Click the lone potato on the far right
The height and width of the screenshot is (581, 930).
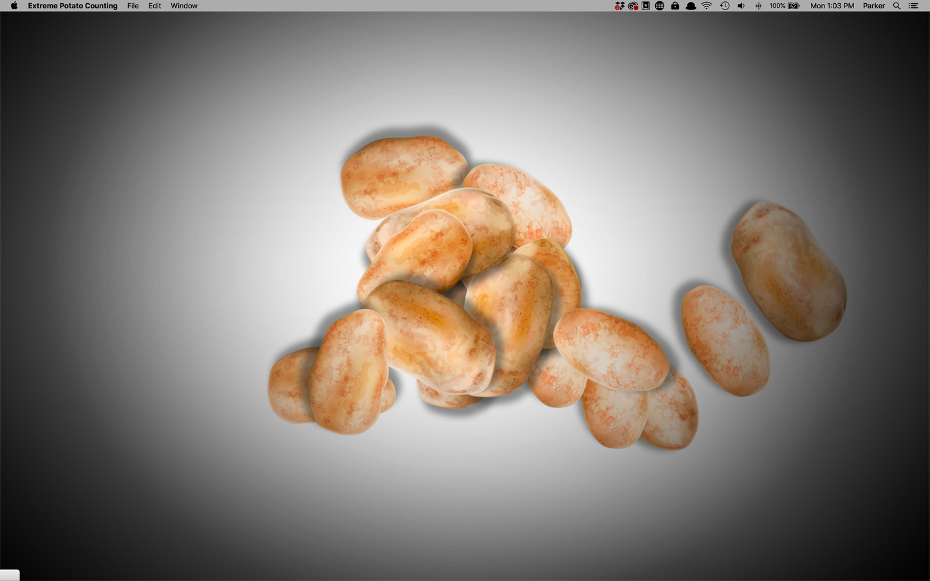(786, 270)
